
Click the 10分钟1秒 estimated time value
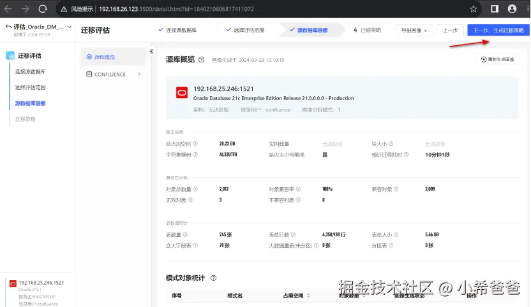point(438,155)
